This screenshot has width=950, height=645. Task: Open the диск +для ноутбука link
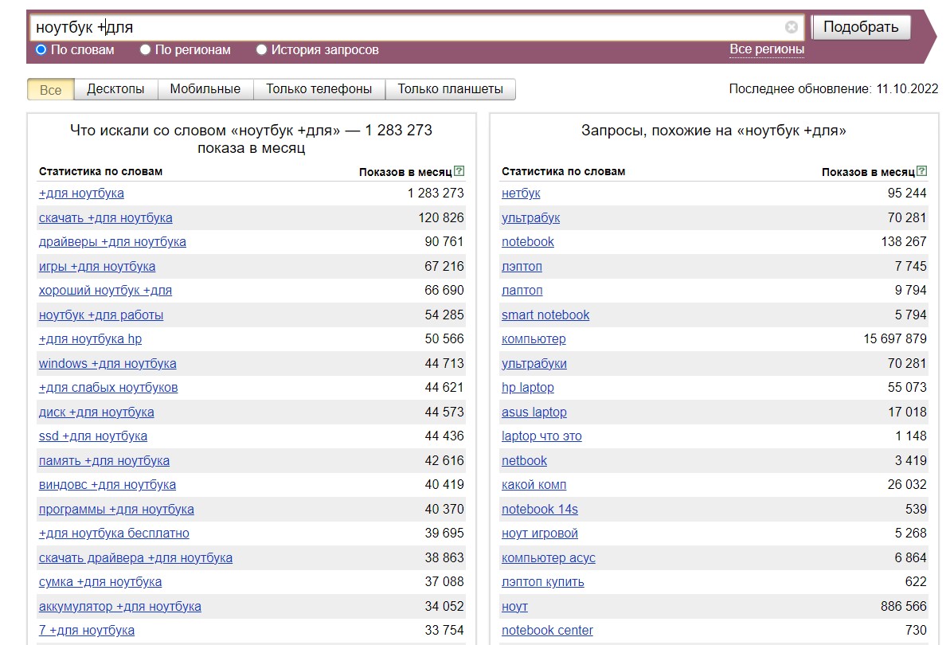tap(96, 412)
